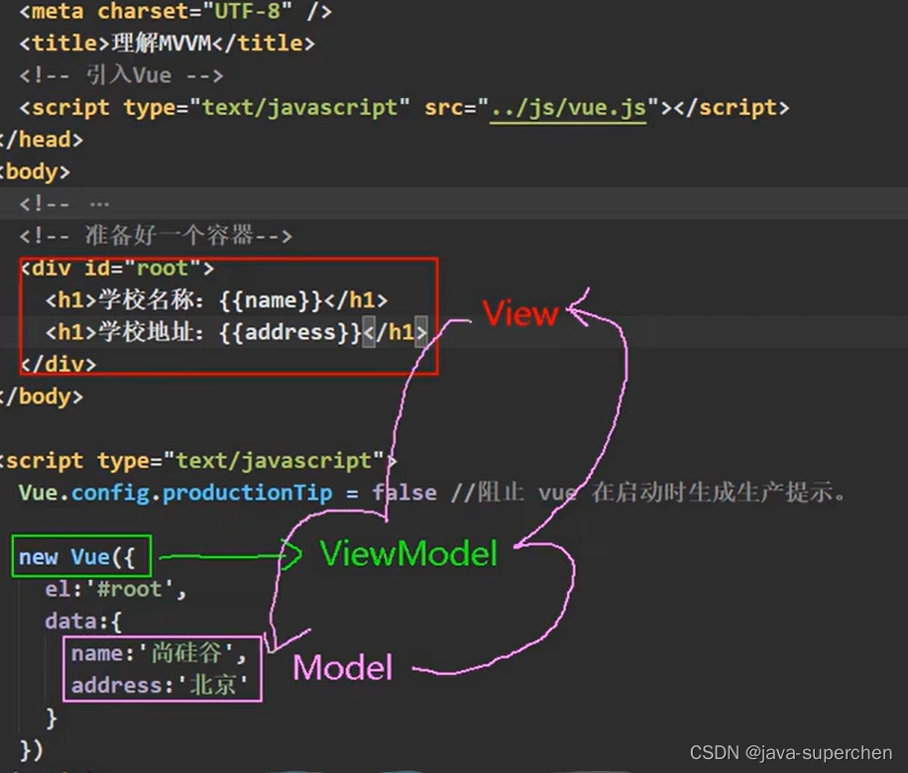This screenshot has width=908, height=773.
Task: Click Vue.config.productionTip in the code
Action: tap(175, 493)
